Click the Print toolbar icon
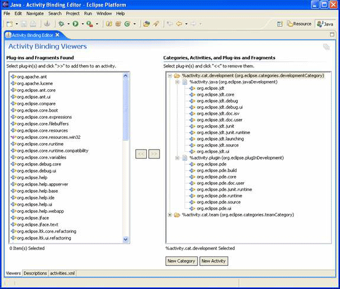This screenshot has width=340, height=289. click(x=33, y=24)
